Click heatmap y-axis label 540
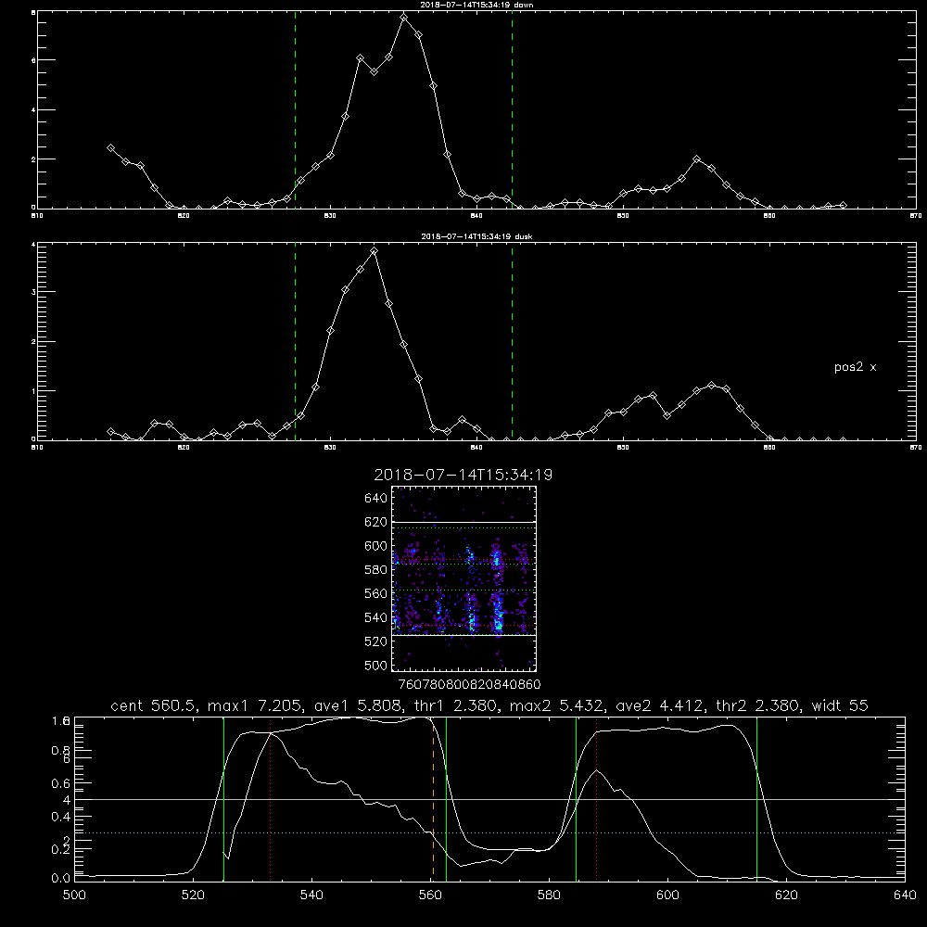Image resolution: width=927 pixels, height=927 pixels. (x=376, y=617)
